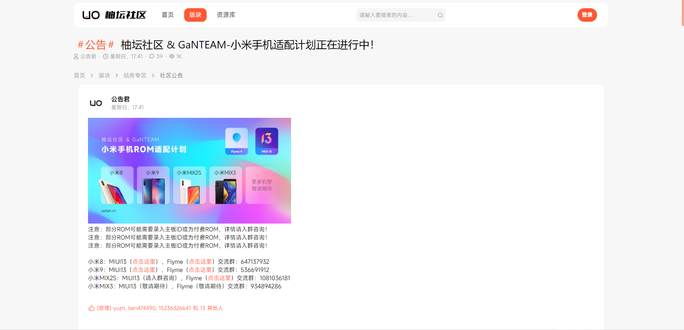The width and height of the screenshot is (684, 330).
Task: Show the 13 其他人 who liked
Action: [211, 308]
